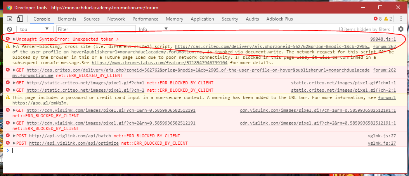Open the Security tab

(230, 19)
